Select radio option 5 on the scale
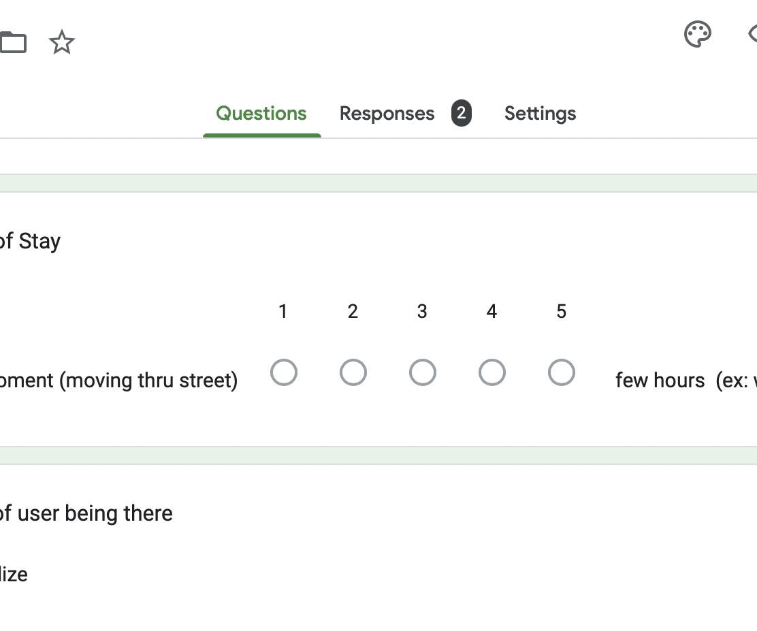Image resolution: width=757 pixels, height=631 pixels. tap(562, 372)
